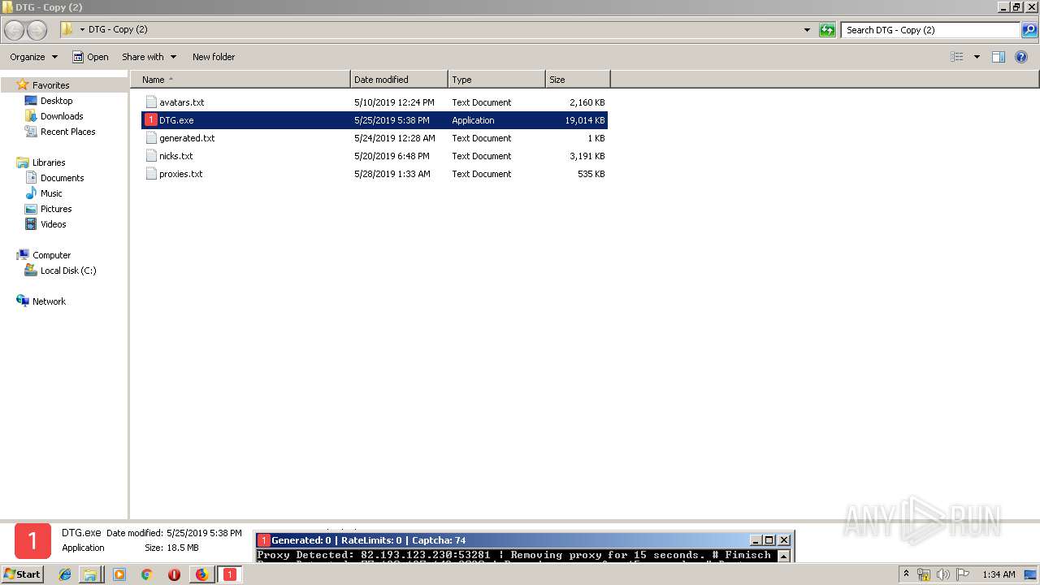Click the generated.txt file icon
1040x585 pixels.
click(x=150, y=138)
